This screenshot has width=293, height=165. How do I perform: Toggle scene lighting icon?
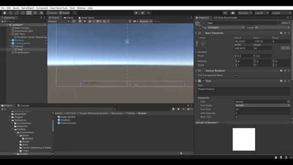click(x=80, y=22)
